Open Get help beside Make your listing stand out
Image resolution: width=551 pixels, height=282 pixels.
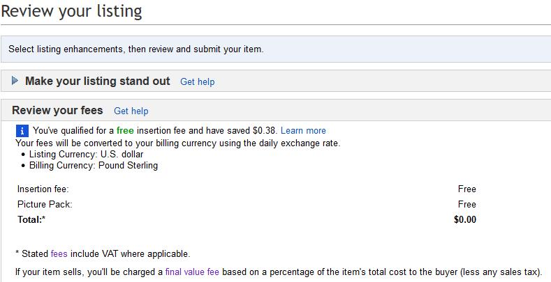click(197, 81)
